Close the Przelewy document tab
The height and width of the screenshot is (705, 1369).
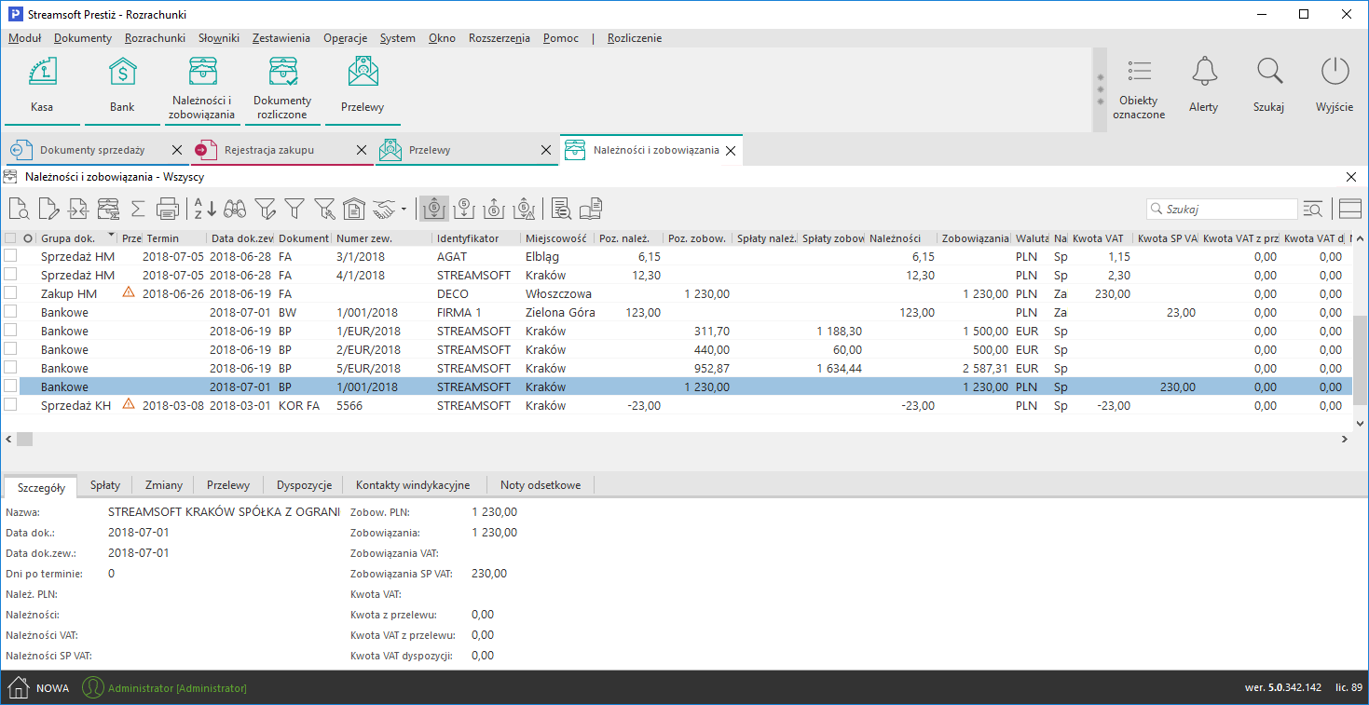(x=547, y=150)
